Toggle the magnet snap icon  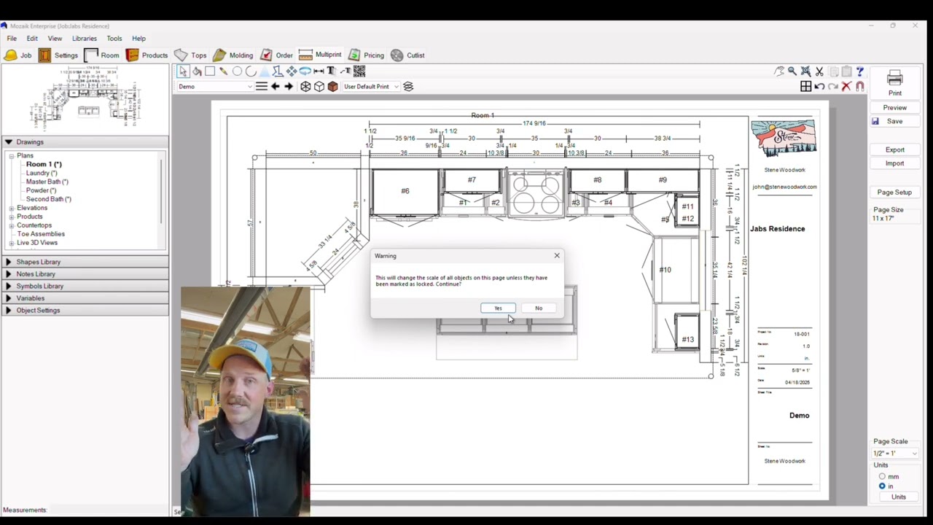coord(860,86)
